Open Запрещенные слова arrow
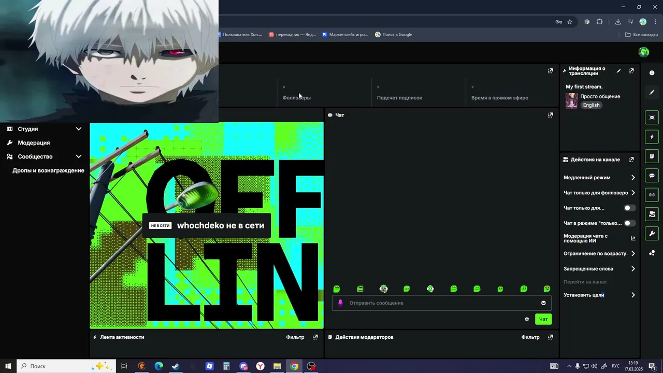This screenshot has height=373, width=663. (633, 269)
